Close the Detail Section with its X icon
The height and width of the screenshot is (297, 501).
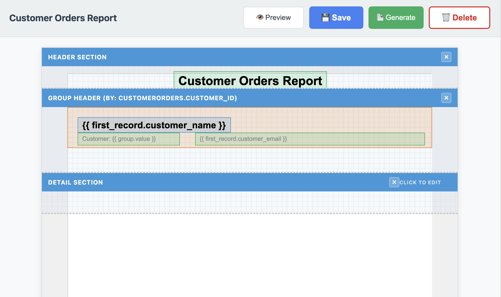pyautogui.click(x=394, y=182)
